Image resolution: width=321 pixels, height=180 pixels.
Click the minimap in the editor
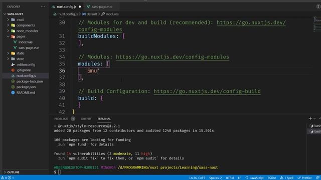click(316, 24)
